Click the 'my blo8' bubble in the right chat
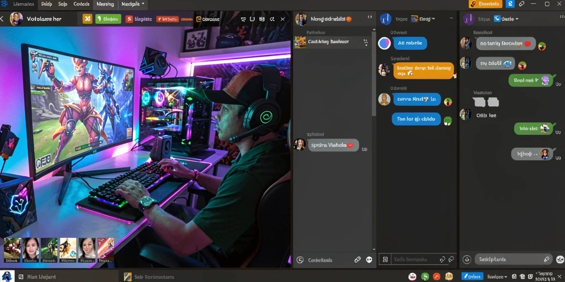Screen dimensions: 565x282 [495, 63]
